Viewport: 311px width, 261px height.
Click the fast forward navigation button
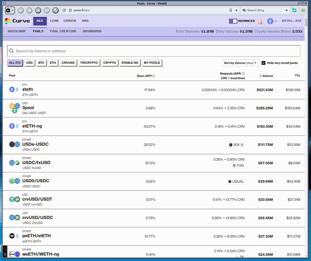pyautogui.click(x=47, y=10)
